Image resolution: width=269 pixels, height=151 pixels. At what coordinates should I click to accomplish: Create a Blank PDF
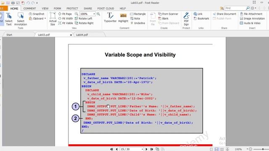click(x=164, y=18)
